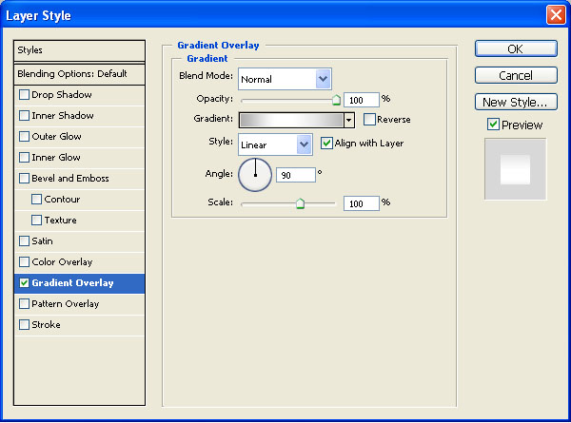Check the Reverse gradient option

tap(369, 120)
